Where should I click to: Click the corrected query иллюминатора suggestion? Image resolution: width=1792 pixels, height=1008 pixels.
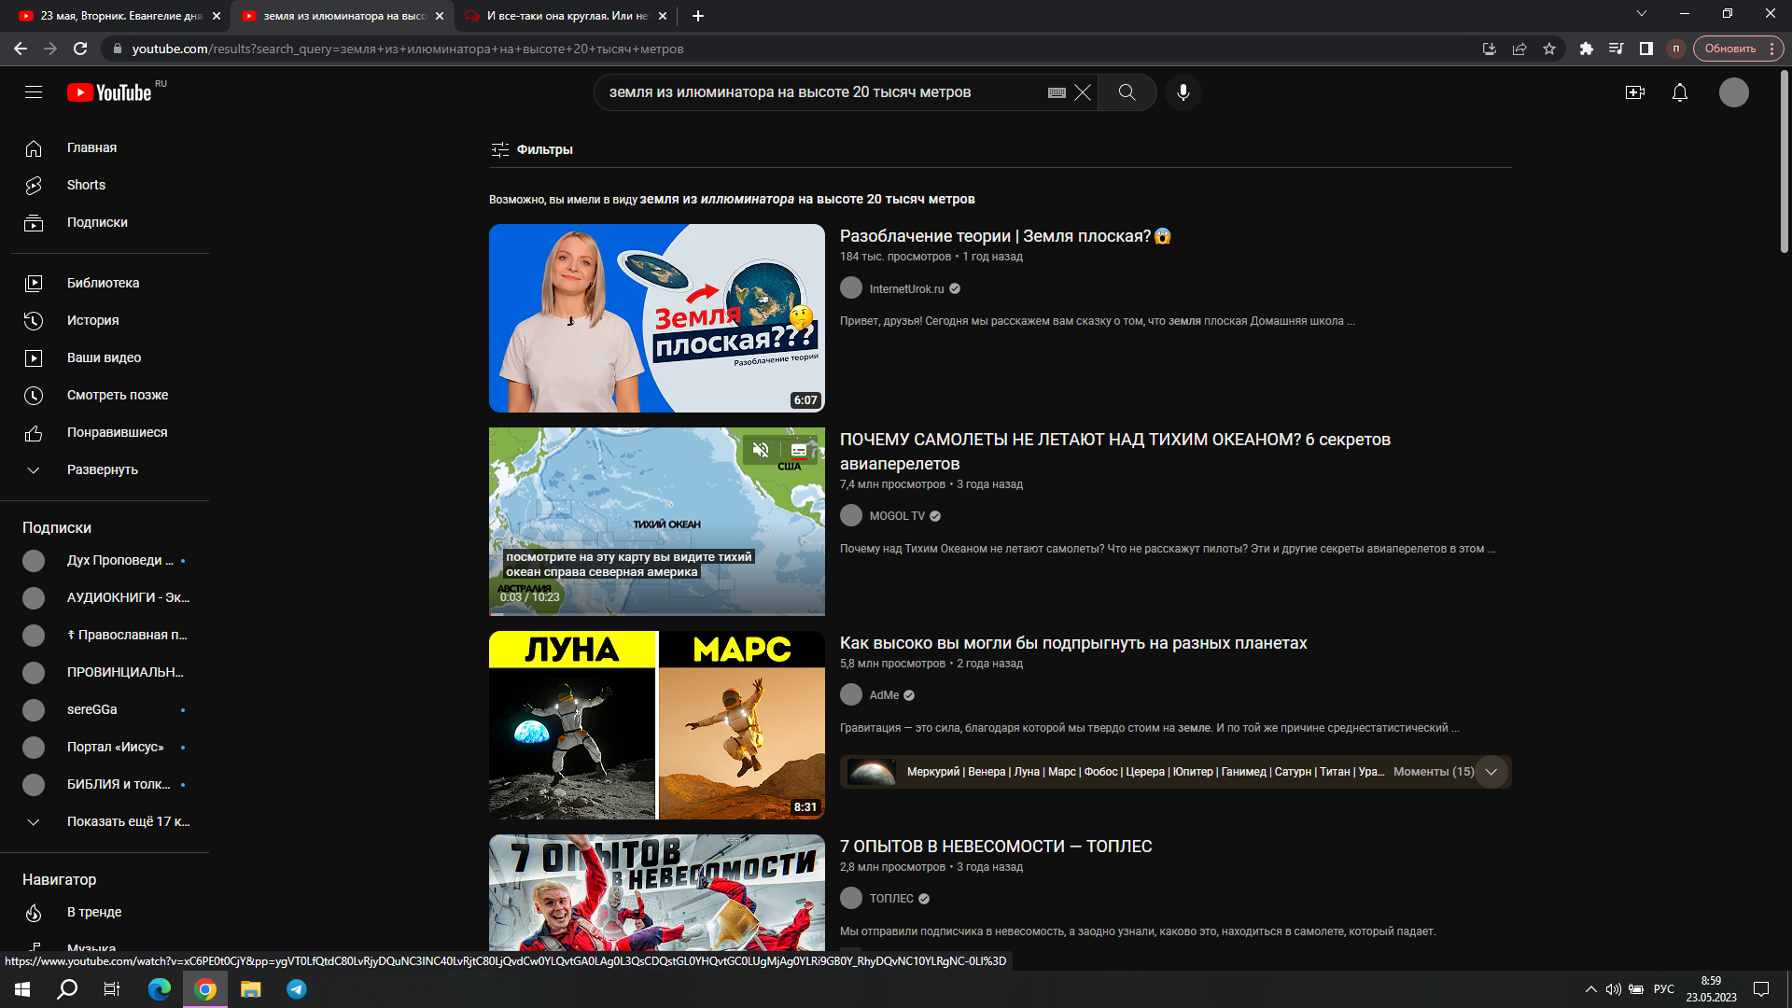point(807,199)
